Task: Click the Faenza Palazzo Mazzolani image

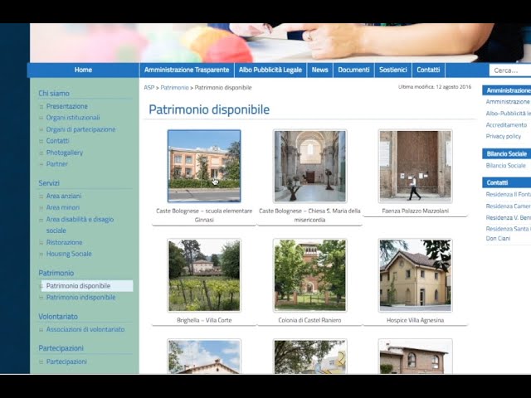Action: 415,166
